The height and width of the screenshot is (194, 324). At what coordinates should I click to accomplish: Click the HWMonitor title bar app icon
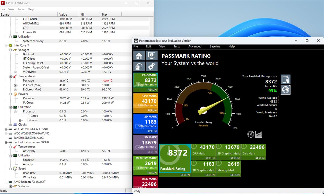coord(3,3)
